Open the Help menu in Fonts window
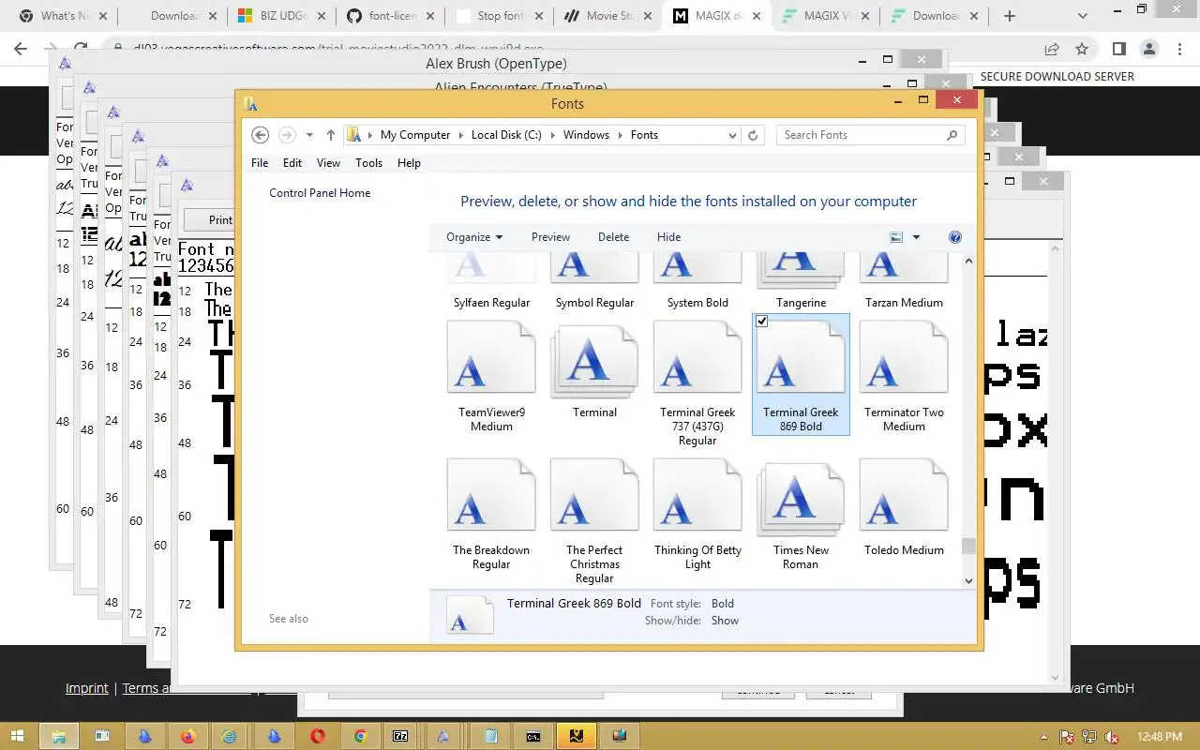1200x750 pixels. (x=409, y=163)
